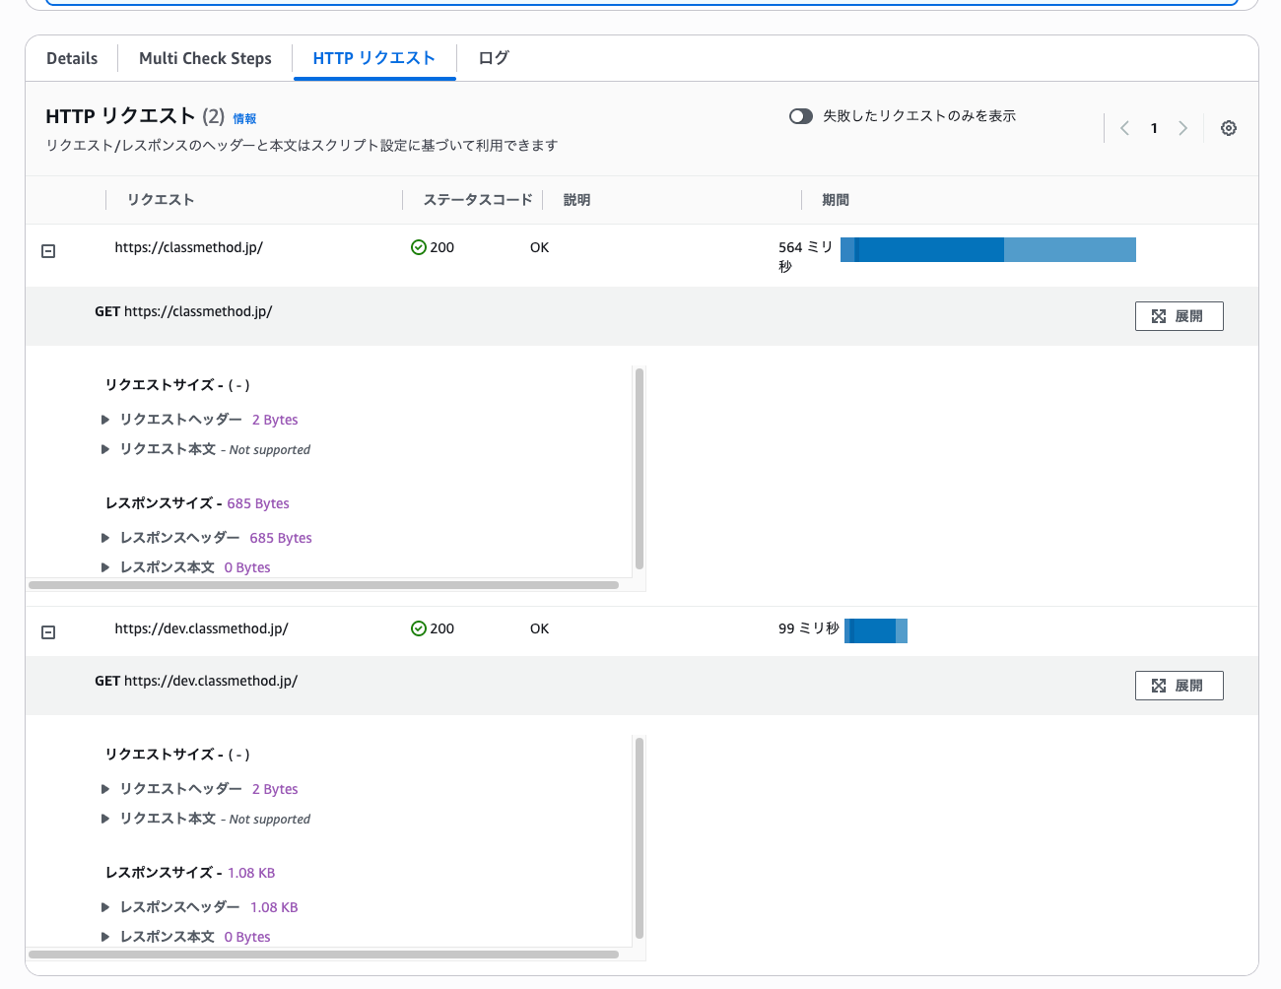
Task: Expand レスポンスヘッダー 1.08 KB section
Action: (x=105, y=907)
